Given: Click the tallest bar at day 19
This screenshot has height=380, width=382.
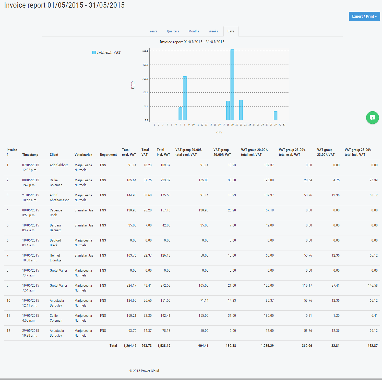Looking at the screenshot, I should click(232, 84).
